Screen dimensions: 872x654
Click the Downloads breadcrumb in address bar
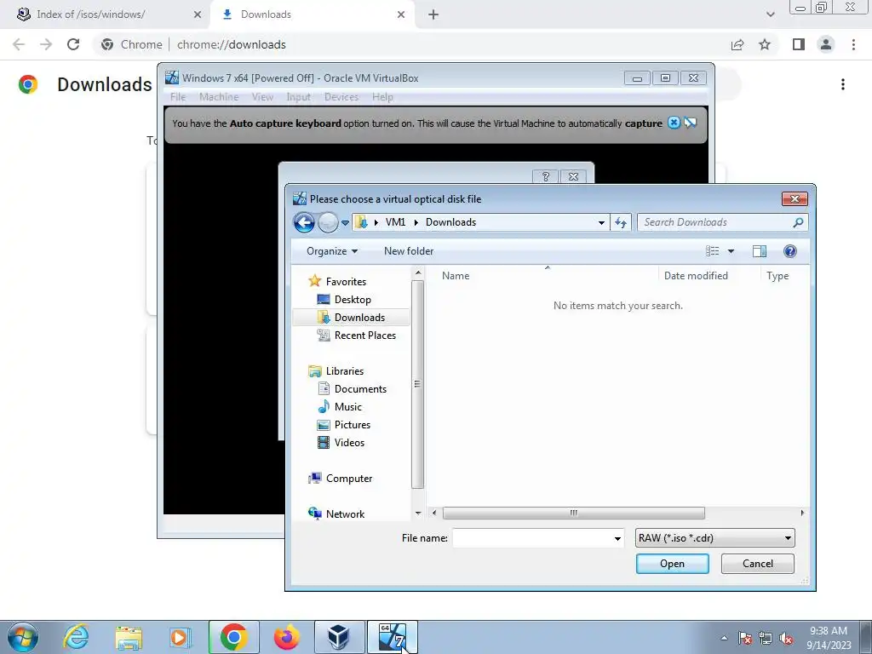tap(450, 222)
